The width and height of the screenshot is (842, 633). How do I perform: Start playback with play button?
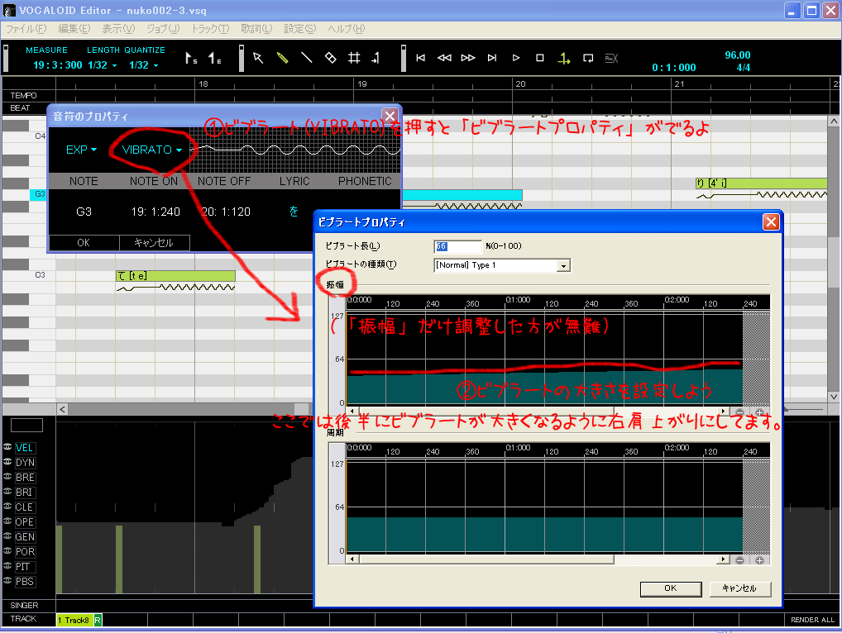point(516,58)
